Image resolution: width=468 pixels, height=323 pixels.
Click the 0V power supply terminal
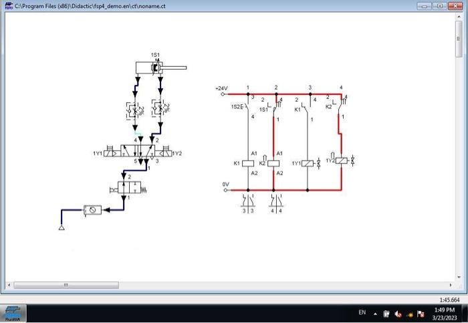(226, 190)
